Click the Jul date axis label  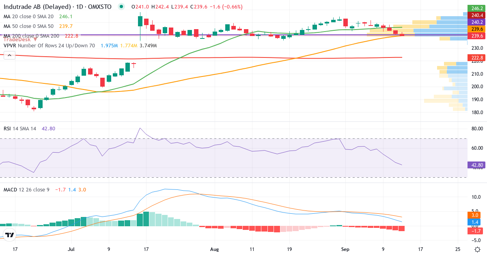[x=72, y=249]
